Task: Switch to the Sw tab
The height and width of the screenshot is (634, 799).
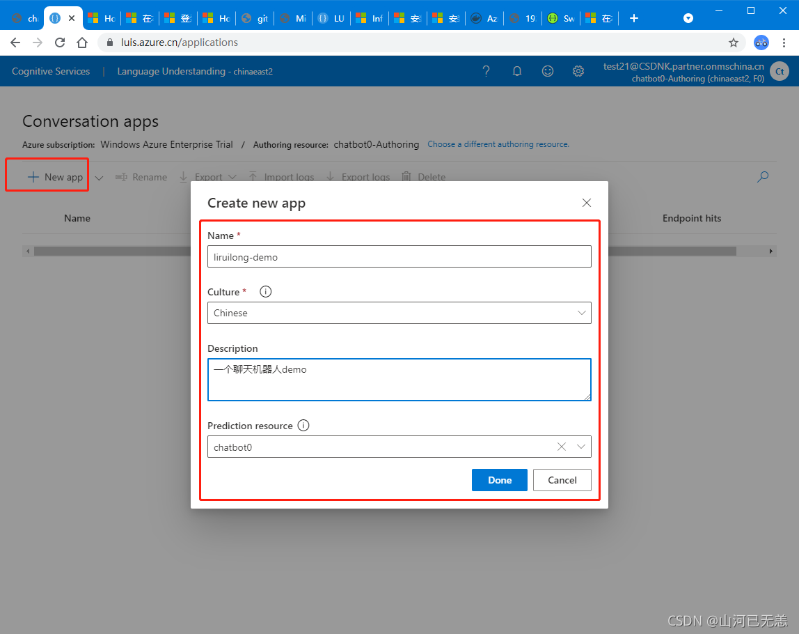Action: click(560, 18)
